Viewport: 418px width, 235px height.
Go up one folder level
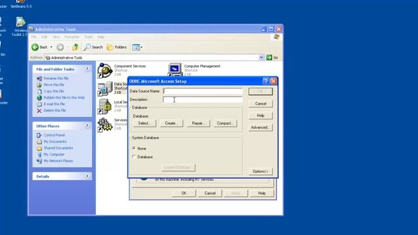coord(76,47)
